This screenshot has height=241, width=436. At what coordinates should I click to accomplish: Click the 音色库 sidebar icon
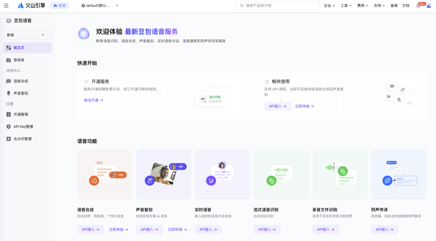click(8, 60)
